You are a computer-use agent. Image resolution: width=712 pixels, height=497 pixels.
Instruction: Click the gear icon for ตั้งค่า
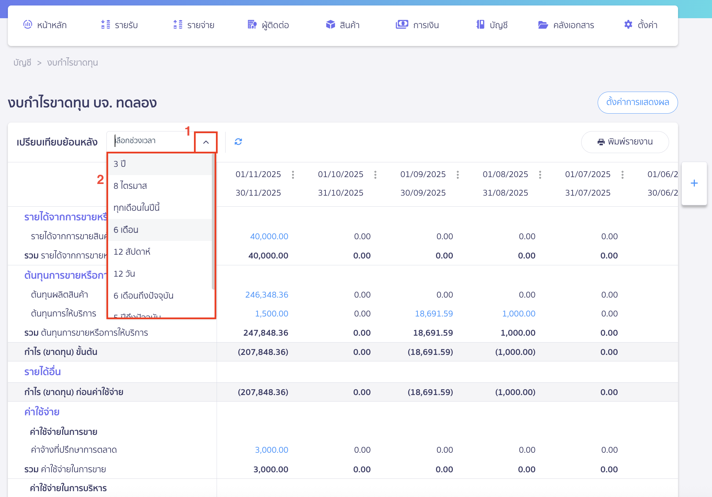pyautogui.click(x=628, y=25)
